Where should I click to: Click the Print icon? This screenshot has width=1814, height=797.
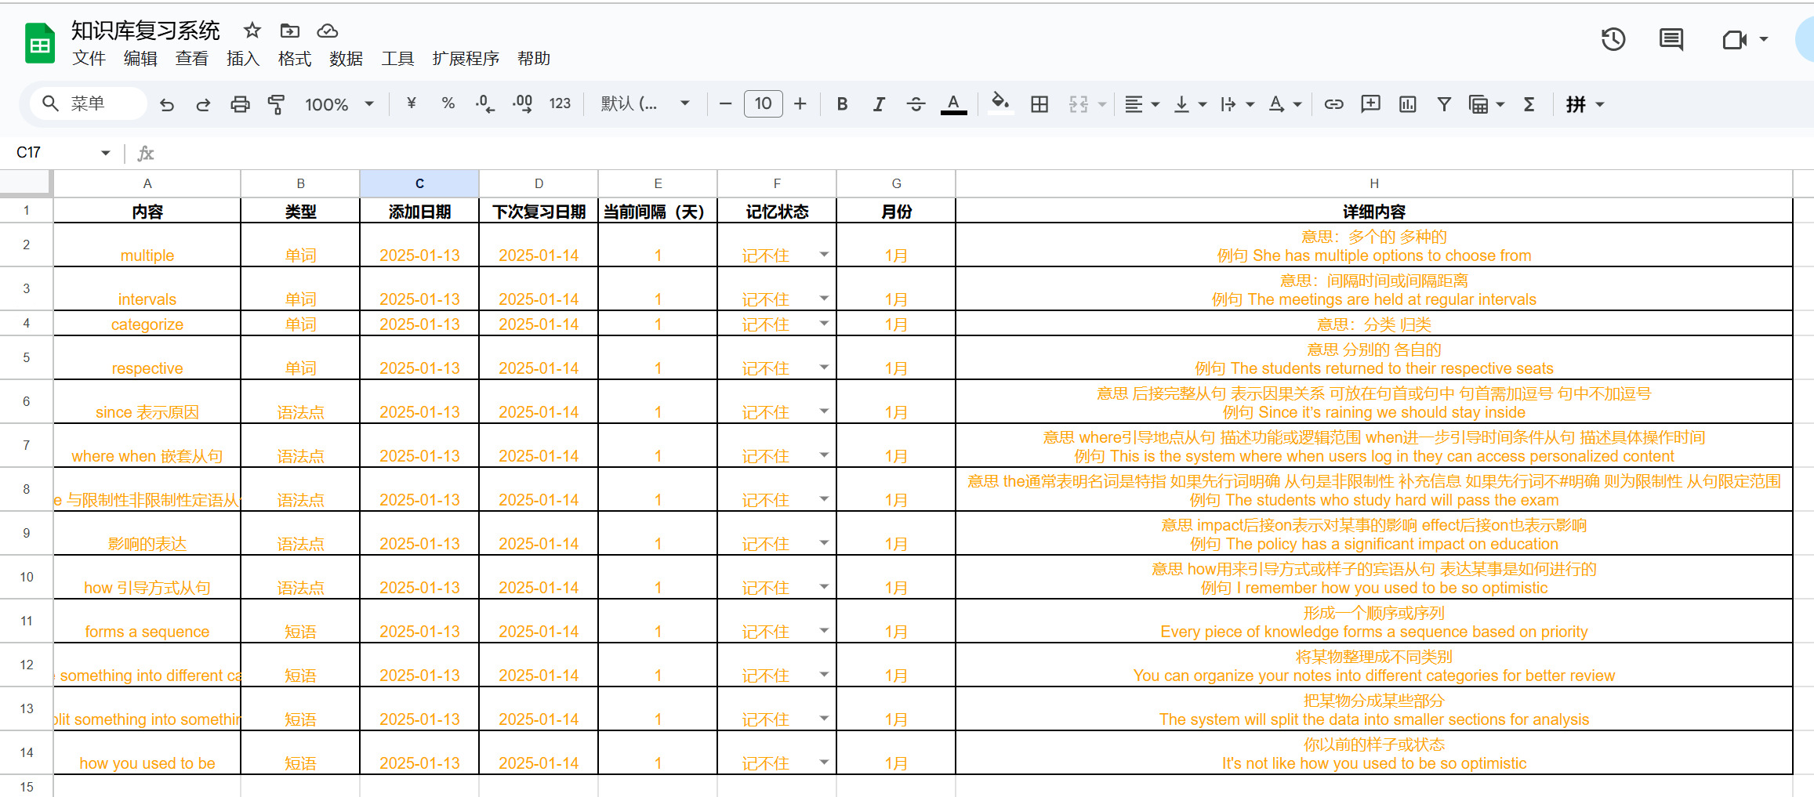coord(240,103)
